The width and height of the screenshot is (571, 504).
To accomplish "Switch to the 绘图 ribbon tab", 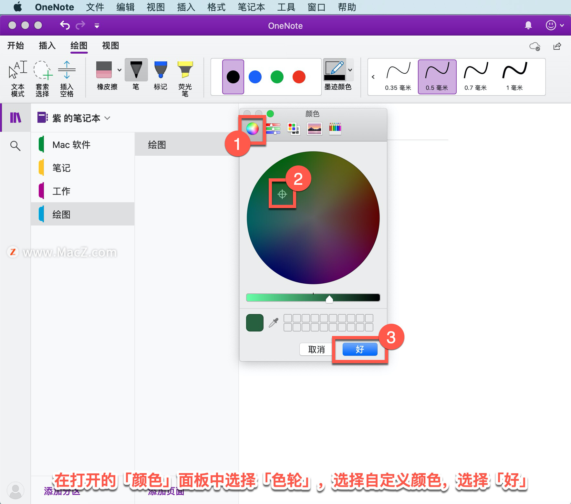I will click(79, 46).
